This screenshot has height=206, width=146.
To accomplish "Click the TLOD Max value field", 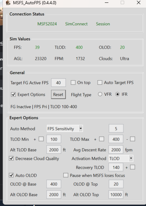I will coord(116,139).
